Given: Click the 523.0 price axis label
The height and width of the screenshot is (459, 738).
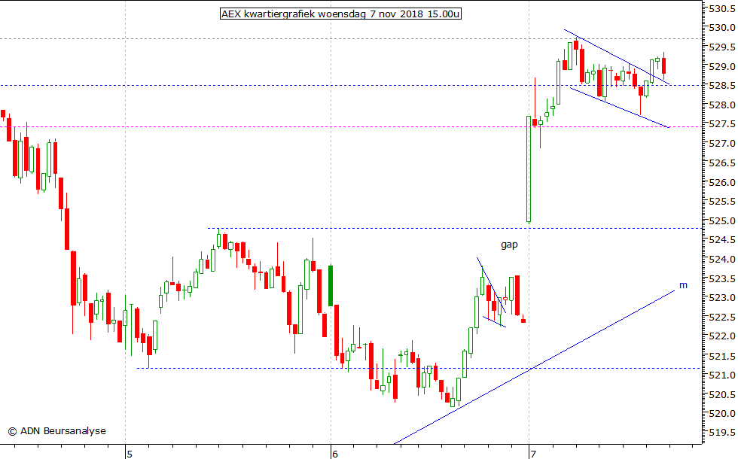Looking at the screenshot, I should coord(722,298).
